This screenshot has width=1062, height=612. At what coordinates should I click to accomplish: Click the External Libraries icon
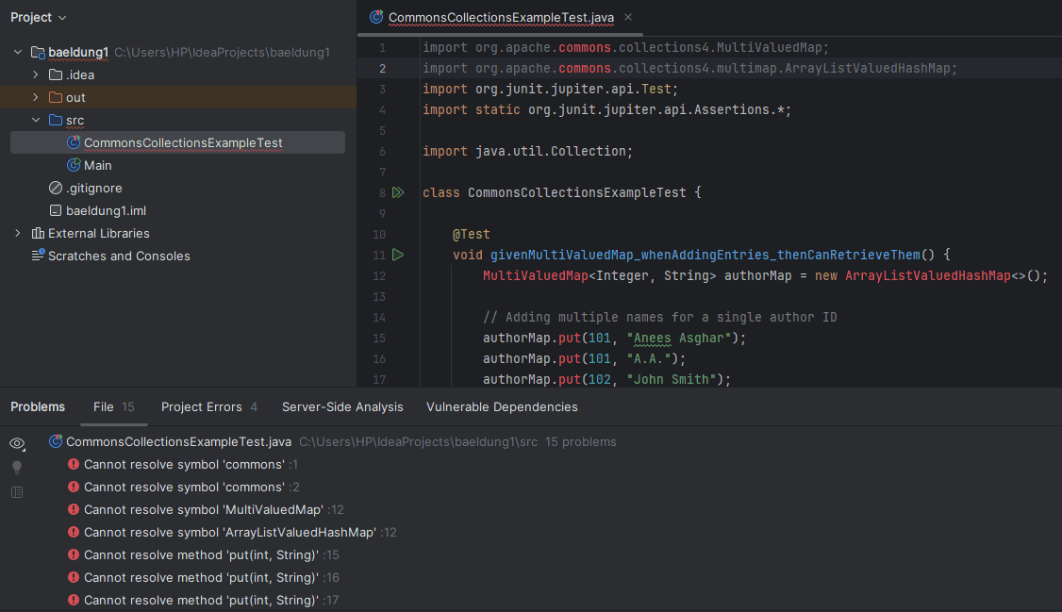38,233
